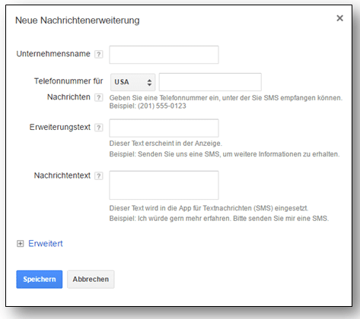Click the plus icon next to Erweitert

click(20, 244)
